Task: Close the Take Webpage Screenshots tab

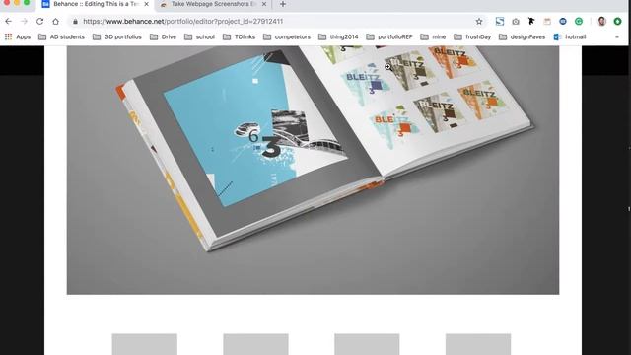Action: 264,4
